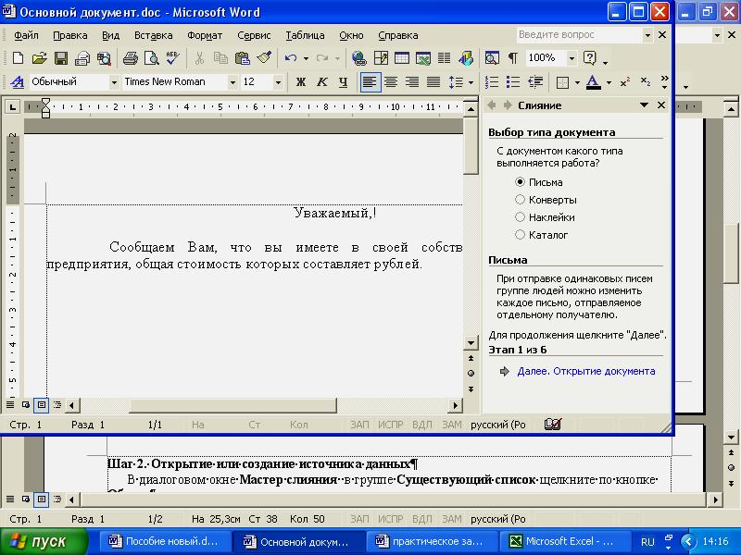Close the Слияние task pane
741x555 pixels.
661,105
